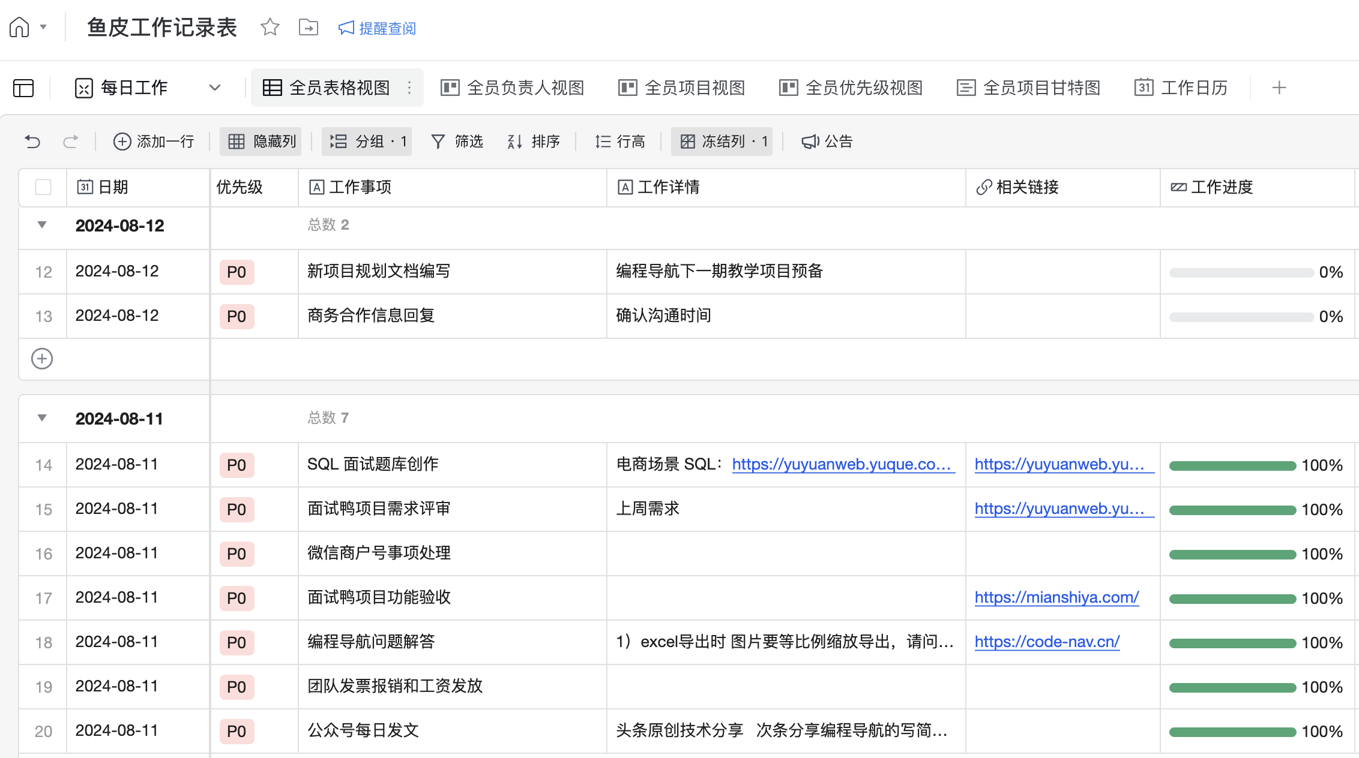Click P0 tag of 新项目规划文档编写 row
Viewport: 1359px width, 758px height.
click(x=237, y=272)
